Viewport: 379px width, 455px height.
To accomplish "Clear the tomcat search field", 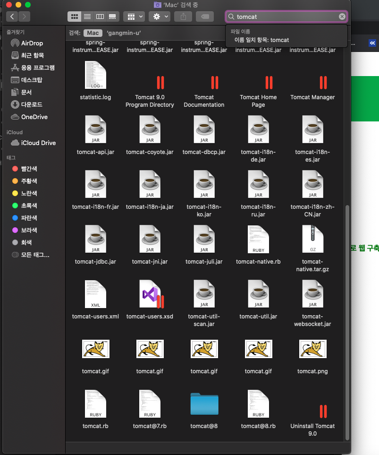I will [342, 17].
